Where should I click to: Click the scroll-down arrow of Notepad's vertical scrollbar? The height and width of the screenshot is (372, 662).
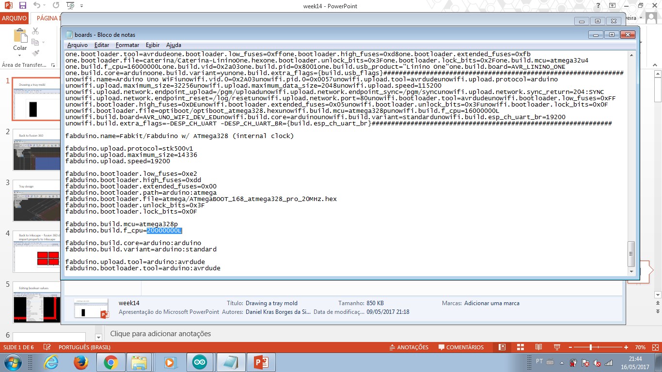(631, 271)
